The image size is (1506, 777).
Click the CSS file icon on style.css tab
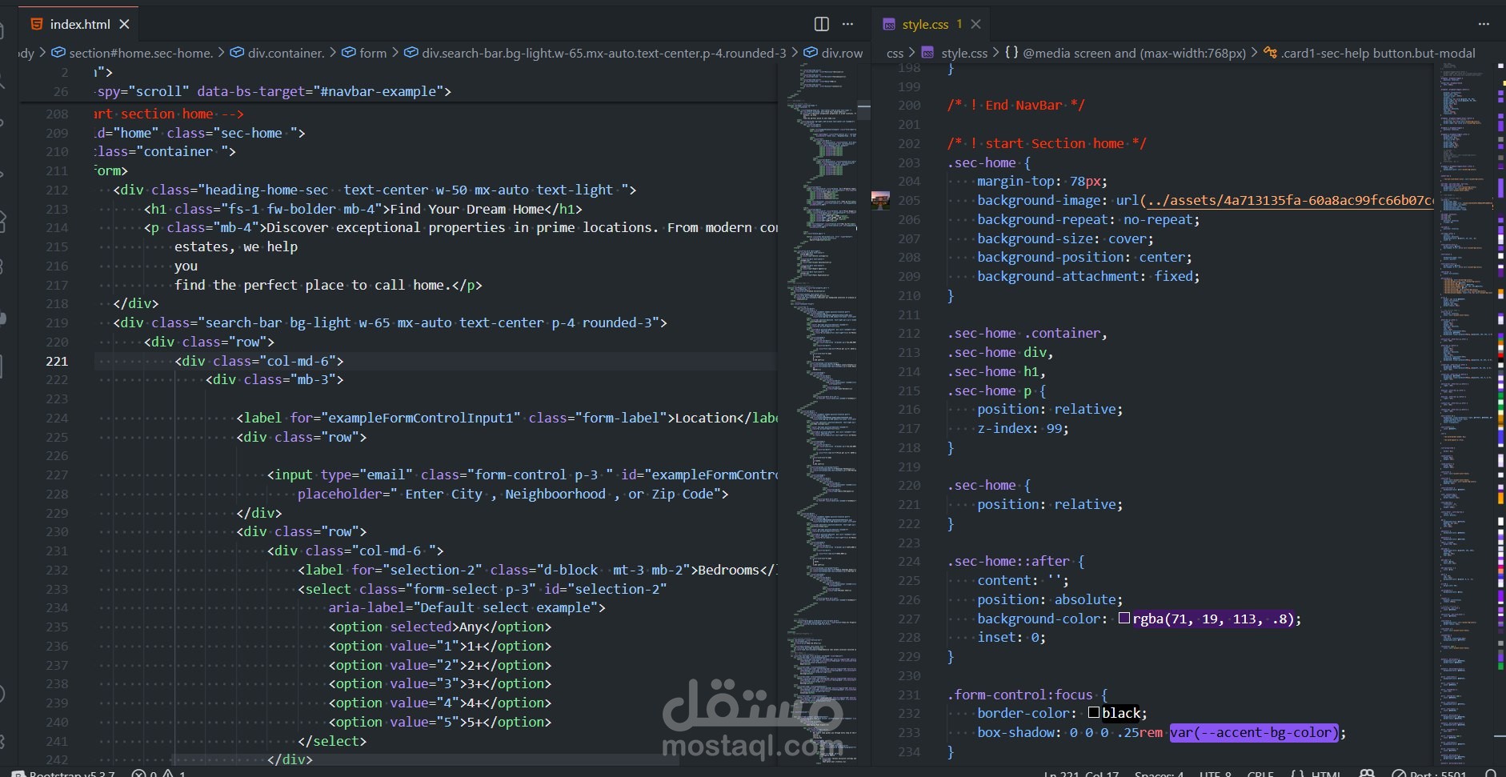(x=889, y=24)
